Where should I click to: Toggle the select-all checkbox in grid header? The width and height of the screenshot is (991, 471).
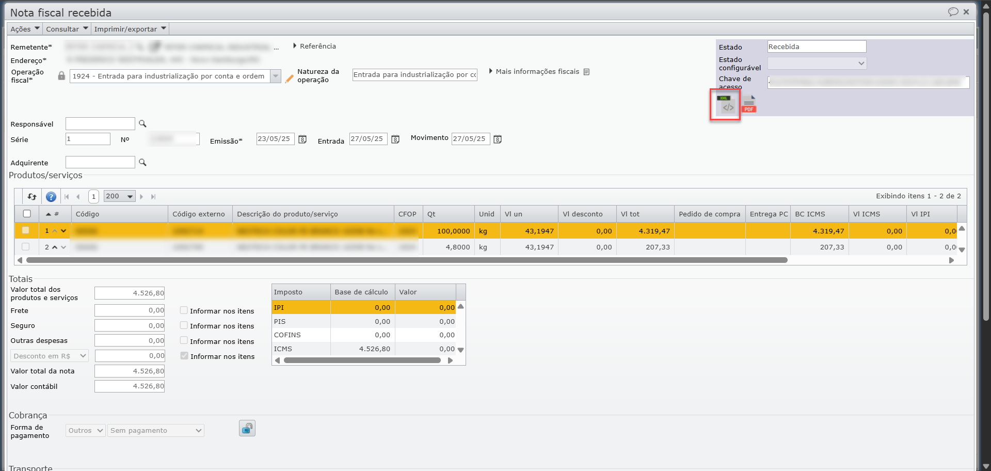pyautogui.click(x=27, y=214)
